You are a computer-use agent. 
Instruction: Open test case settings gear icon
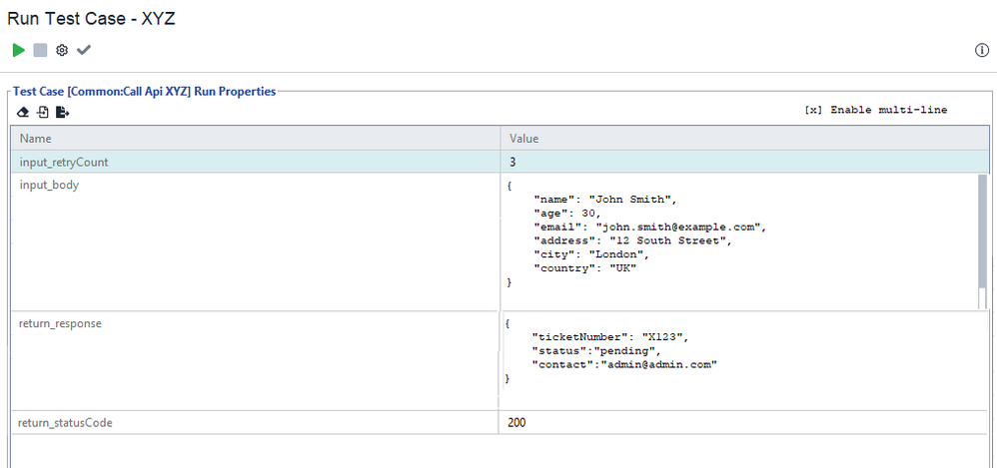(62, 50)
